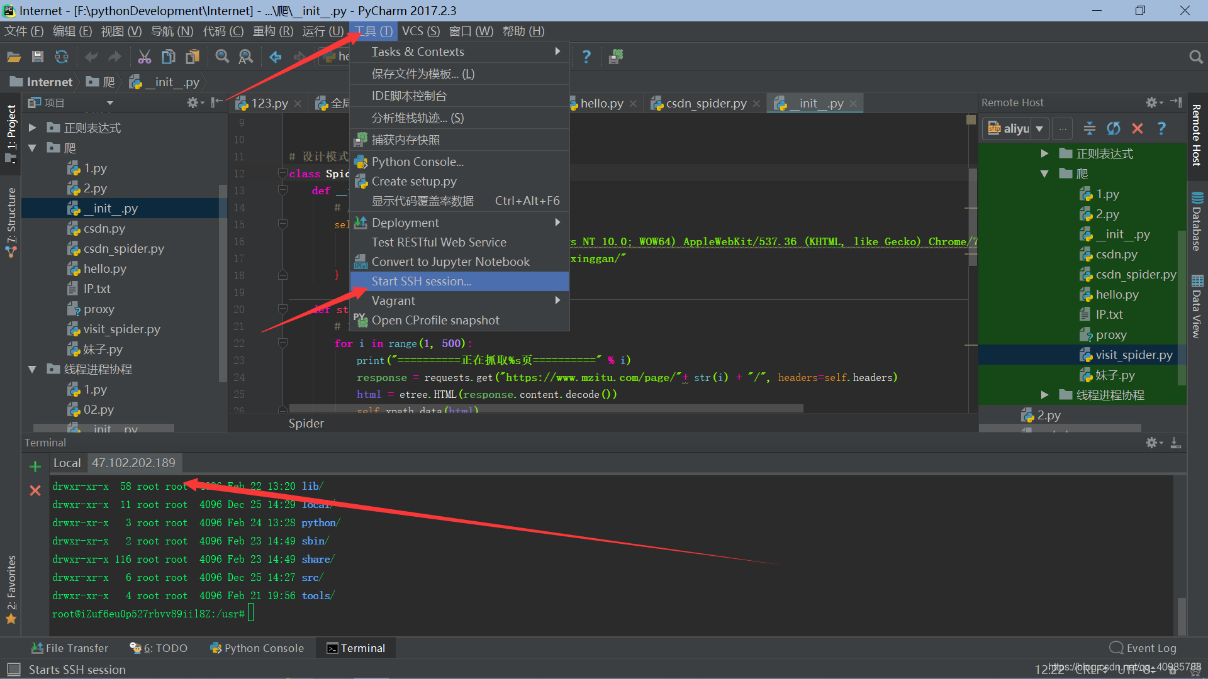The height and width of the screenshot is (679, 1208).
Task: Close the hello.py editor tab
Action: (633, 103)
